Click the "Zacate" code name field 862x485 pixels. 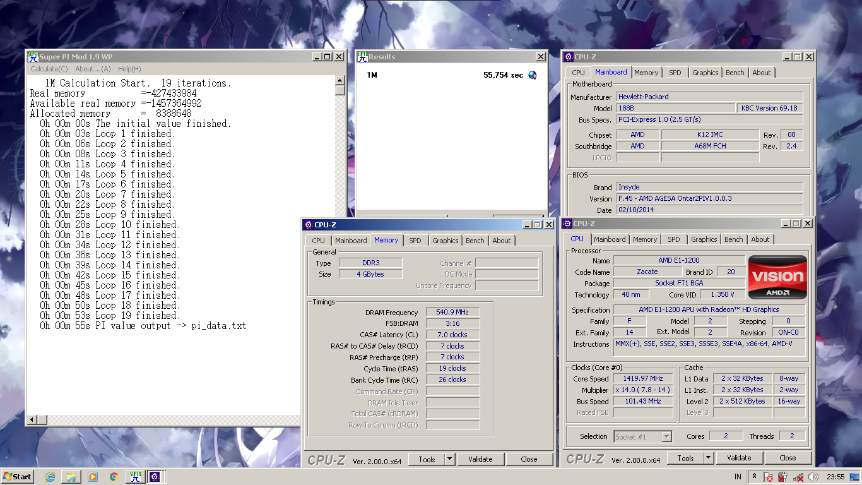(647, 272)
